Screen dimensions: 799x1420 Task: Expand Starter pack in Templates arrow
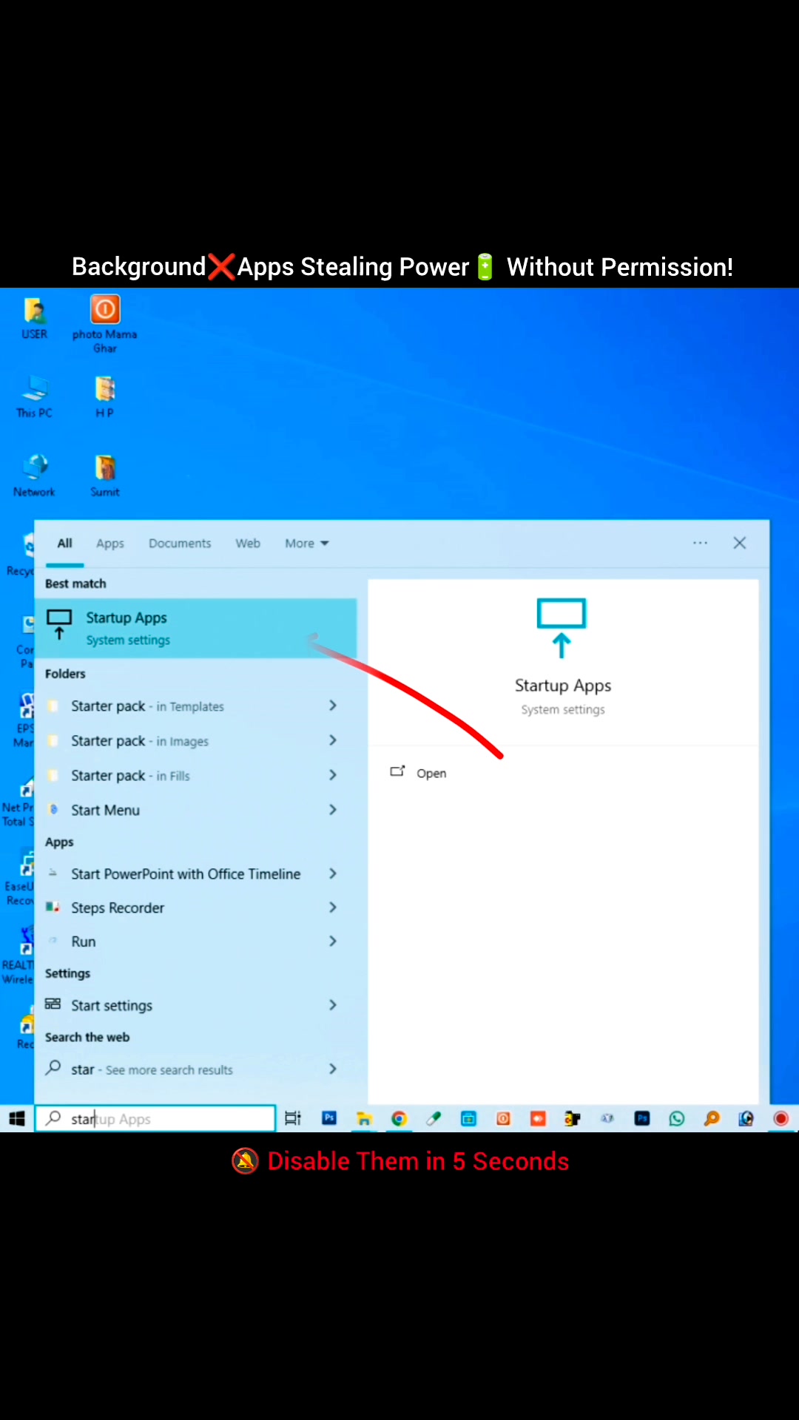[x=333, y=706]
